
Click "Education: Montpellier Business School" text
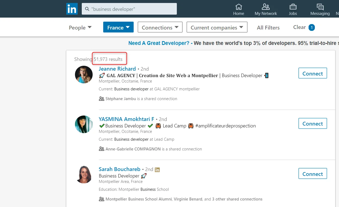pos(134,189)
